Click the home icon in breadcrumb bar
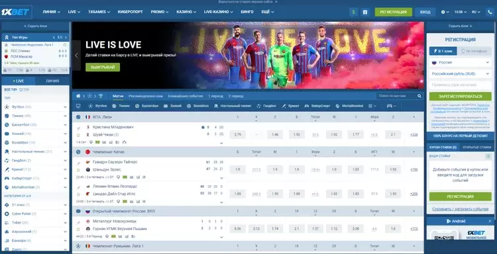The height and width of the screenshot is (254, 497). pos(78,96)
